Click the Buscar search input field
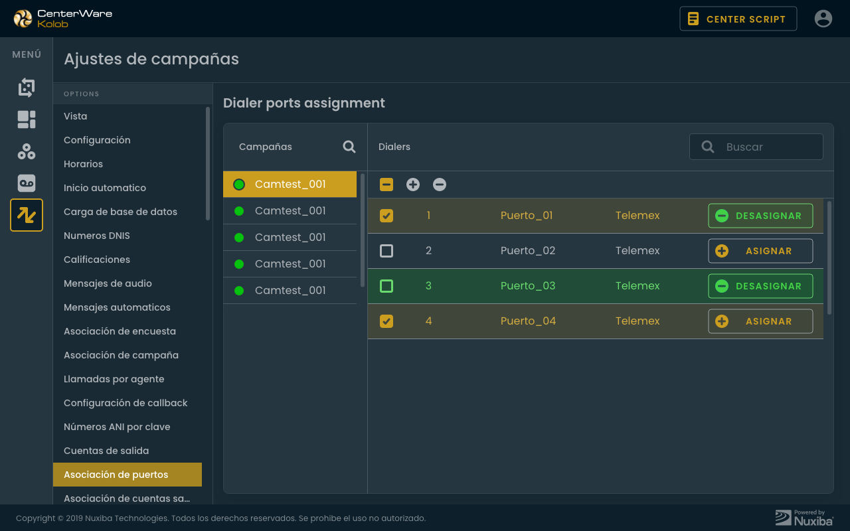Image resolution: width=850 pixels, height=531 pixels. 756,147
